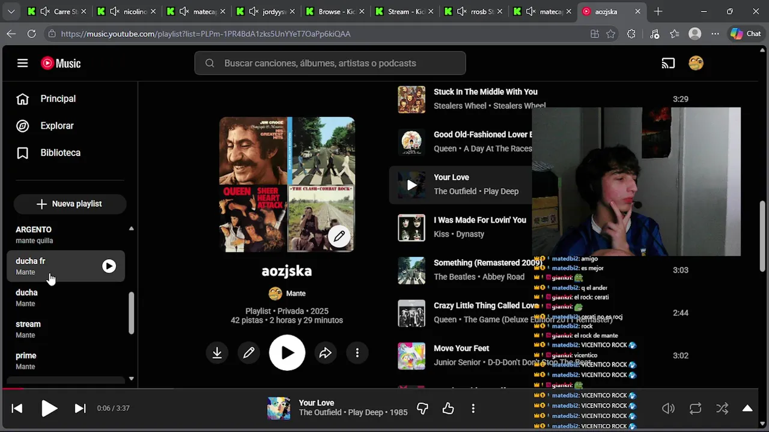This screenshot has width=769, height=432.
Task: Select Stuck In The Middle With You
Action: (x=485, y=92)
